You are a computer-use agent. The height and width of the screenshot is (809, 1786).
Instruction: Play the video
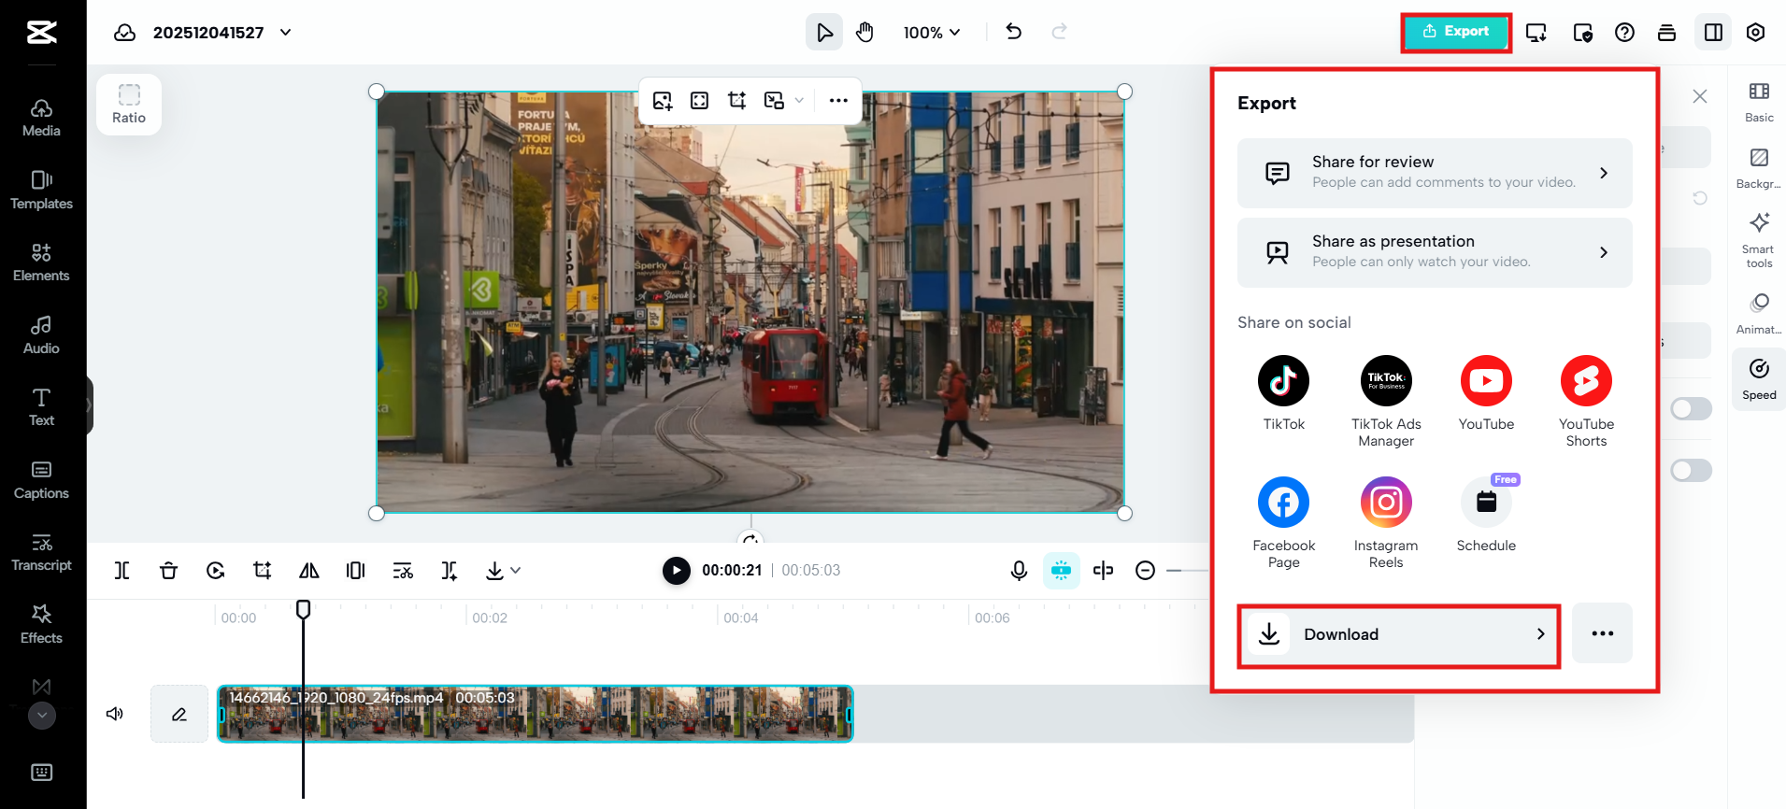pos(676,570)
